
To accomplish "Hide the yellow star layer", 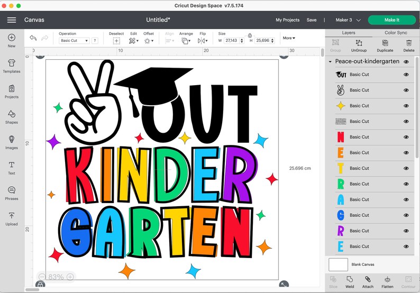I will tap(406, 106).
